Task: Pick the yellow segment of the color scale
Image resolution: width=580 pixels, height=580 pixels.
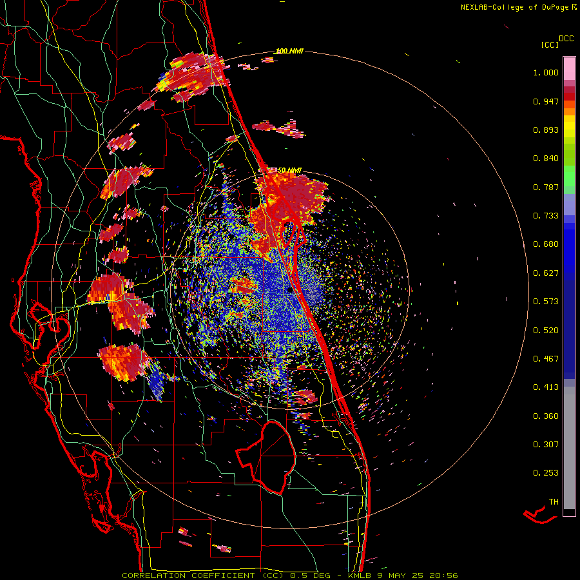Action: [x=569, y=126]
